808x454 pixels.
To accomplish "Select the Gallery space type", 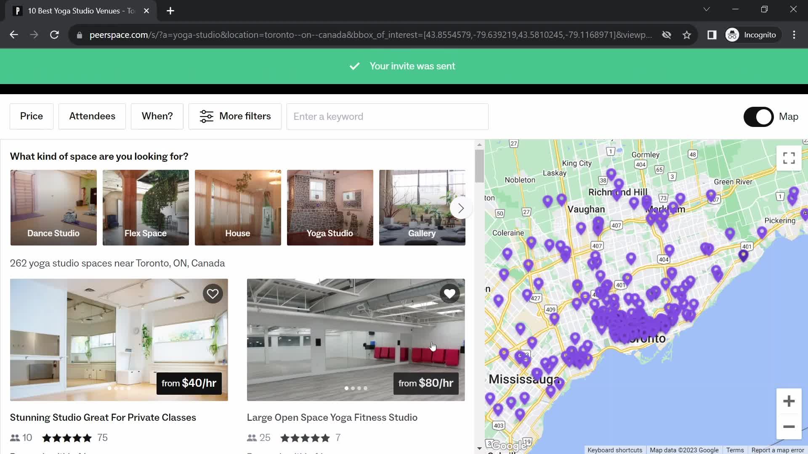I will click(422, 207).
